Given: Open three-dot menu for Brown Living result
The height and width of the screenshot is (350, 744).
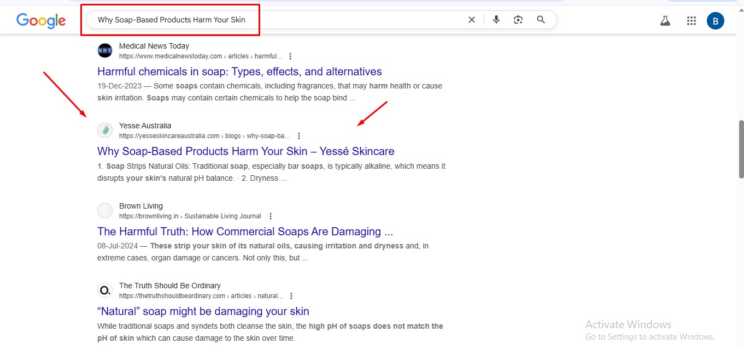Looking at the screenshot, I should pyautogui.click(x=270, y=216).
